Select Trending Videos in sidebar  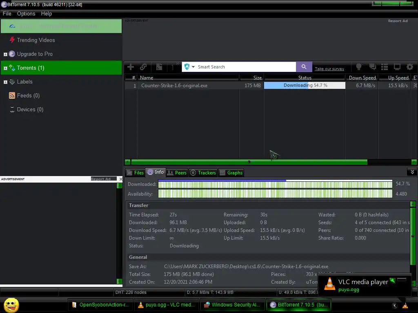click(x=36, y=40)
